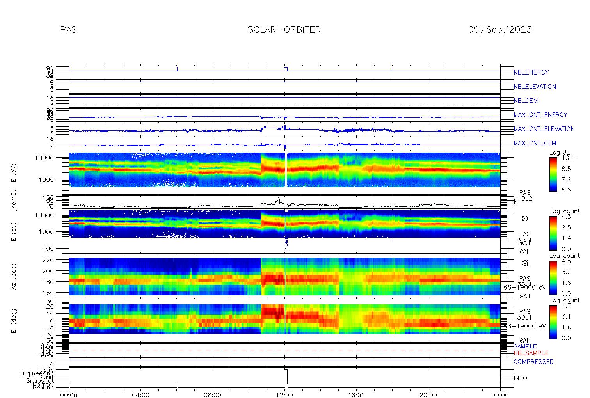The height and width of the screenshot is (398, 590).
Task: Click the Log JE legend title
Action: click(560, 153)
